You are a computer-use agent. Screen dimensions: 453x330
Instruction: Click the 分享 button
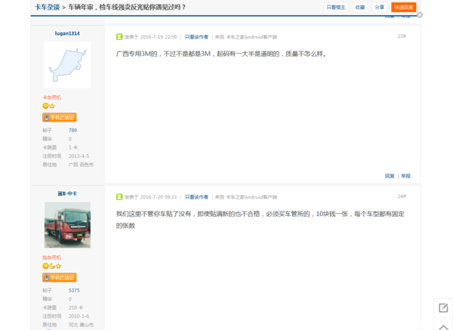[380, 7]
